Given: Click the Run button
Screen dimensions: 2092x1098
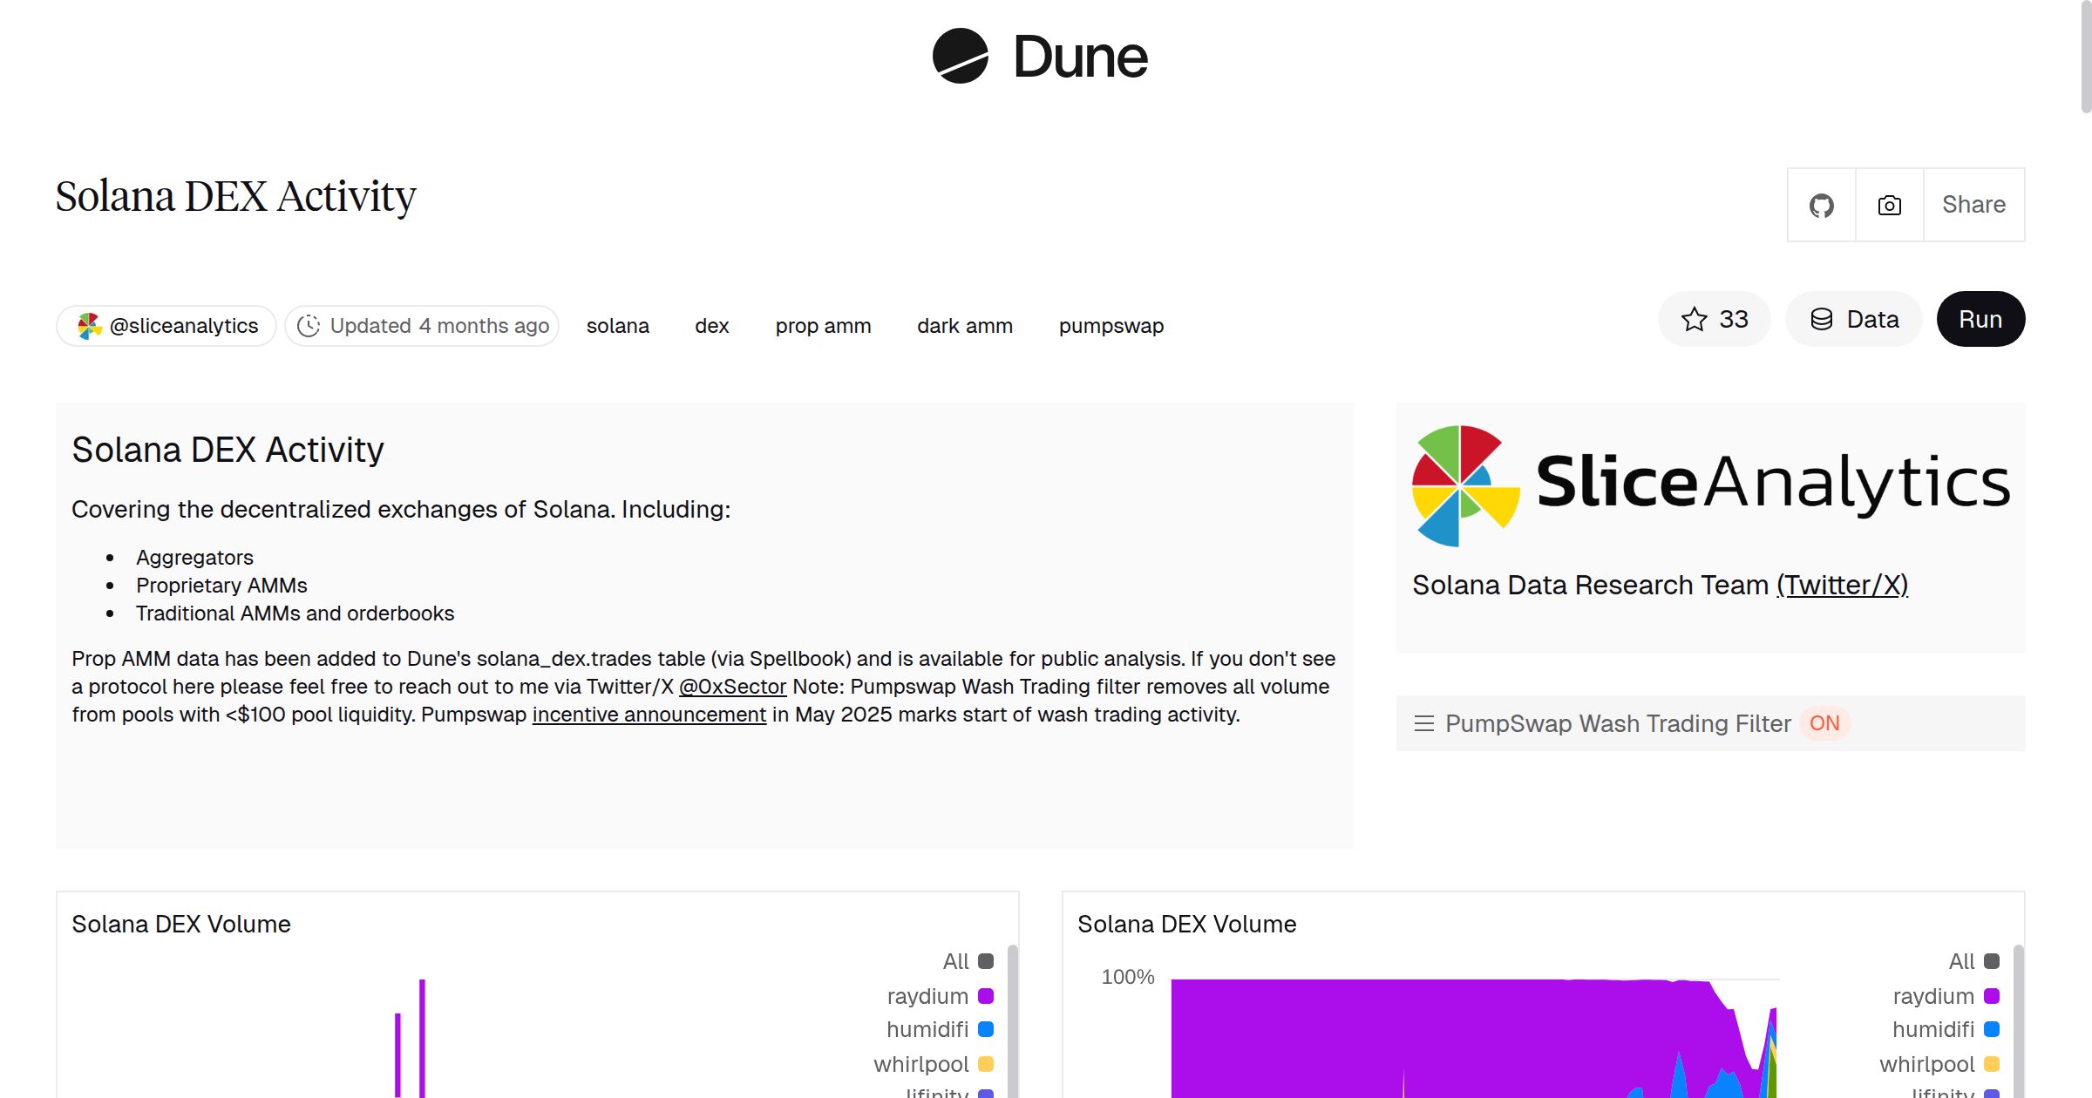Looking at the screenshot, I should [x=1980, y=319].
